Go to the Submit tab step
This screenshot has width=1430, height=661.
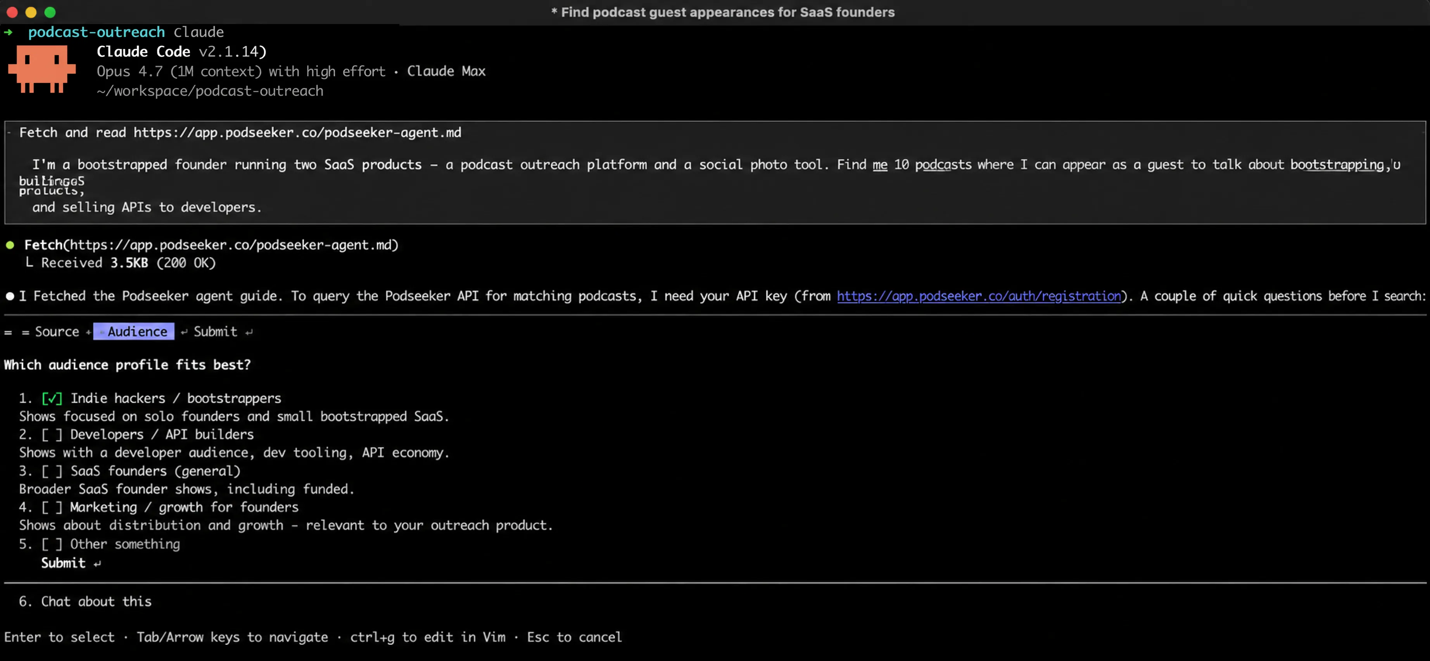215,332
